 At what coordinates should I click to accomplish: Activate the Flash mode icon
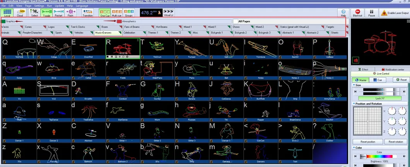(70, 13)
